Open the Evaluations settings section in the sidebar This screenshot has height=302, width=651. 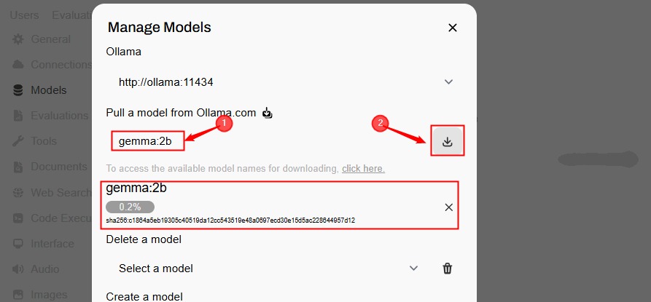[x=58, y=116]
